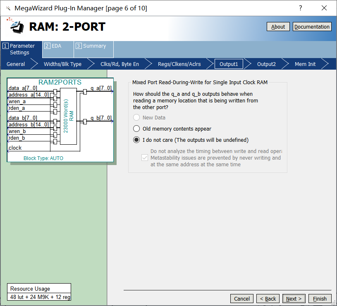337x306 pixels.
Task: Expand the Mem Init section
Action: coord(305,64)
